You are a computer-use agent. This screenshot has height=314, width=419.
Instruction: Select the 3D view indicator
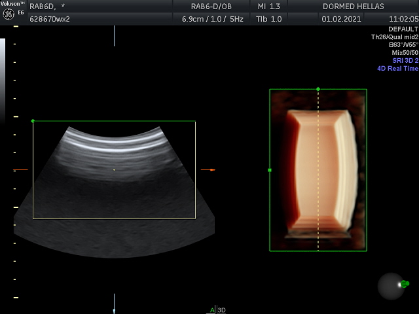pos(221,310)
